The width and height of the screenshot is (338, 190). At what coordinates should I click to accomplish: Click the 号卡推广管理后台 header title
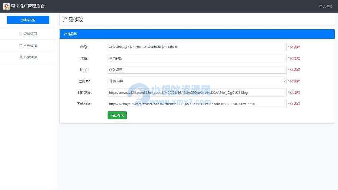(28, 6)
